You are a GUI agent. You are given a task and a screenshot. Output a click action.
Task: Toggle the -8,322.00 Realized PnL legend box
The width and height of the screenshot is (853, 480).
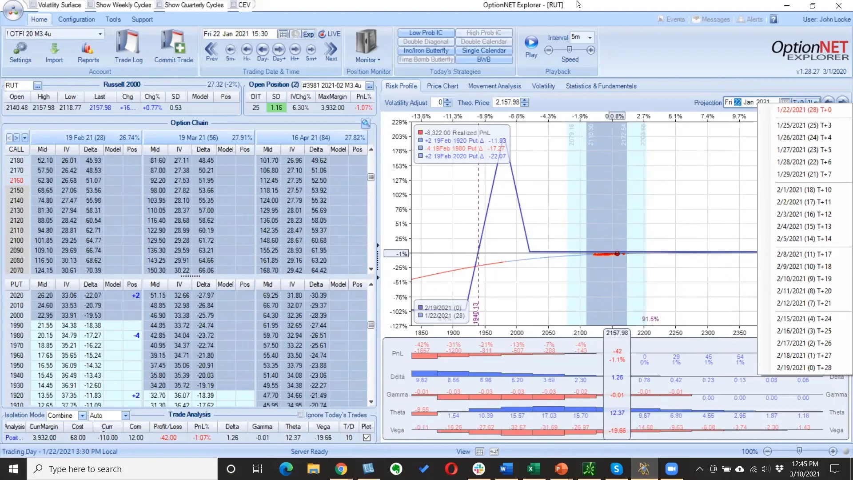[x=420, y=132]
